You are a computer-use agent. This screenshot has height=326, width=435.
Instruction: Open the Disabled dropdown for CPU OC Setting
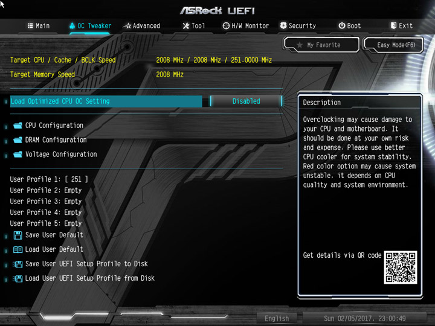[x=246, y=101]
